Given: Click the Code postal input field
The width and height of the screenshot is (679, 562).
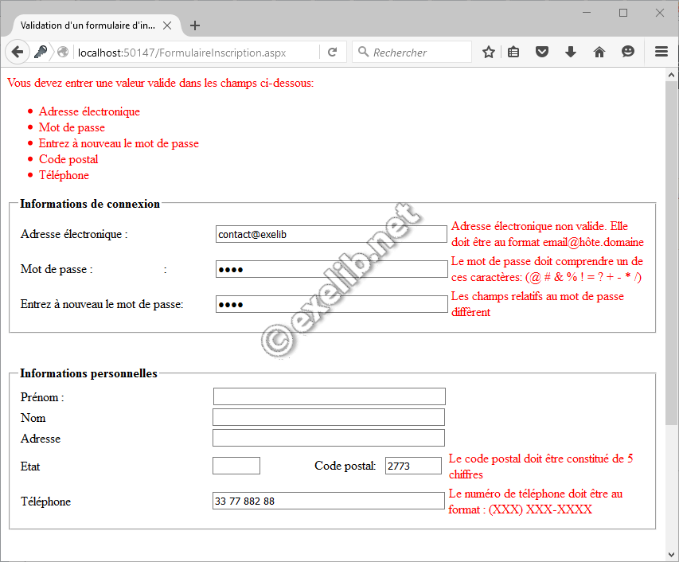Looking at the screenshot, I should [414, 466].
